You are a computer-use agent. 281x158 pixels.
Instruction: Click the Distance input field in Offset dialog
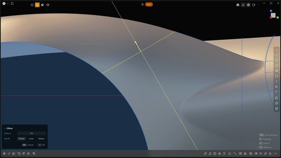pos(32,133)
